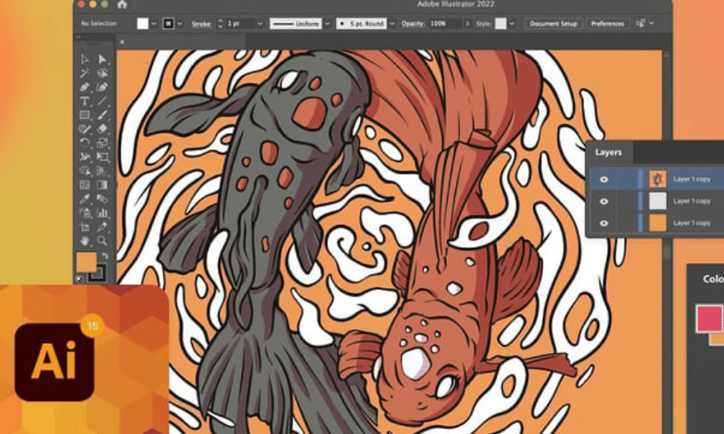Expand the Opacity value arrow
The width and height of the screenshot is (724, 434).
[x=467, y=23]
